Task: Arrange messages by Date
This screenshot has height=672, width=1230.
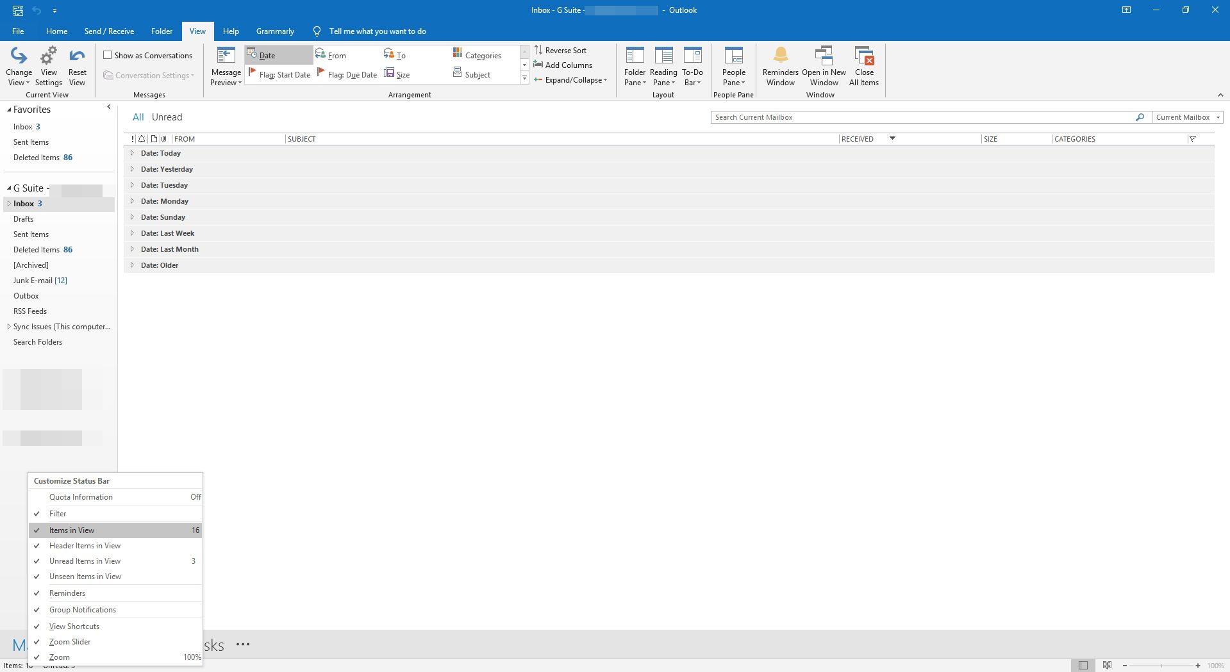Action: coord(278,55)
